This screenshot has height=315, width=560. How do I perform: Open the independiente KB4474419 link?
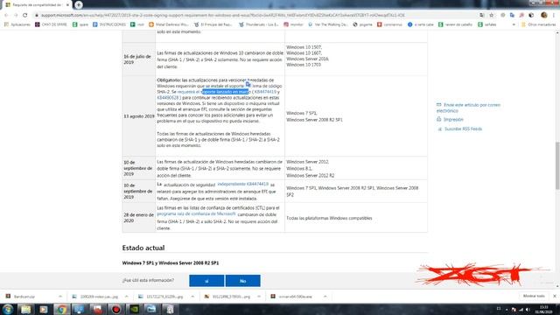(243, 184)
